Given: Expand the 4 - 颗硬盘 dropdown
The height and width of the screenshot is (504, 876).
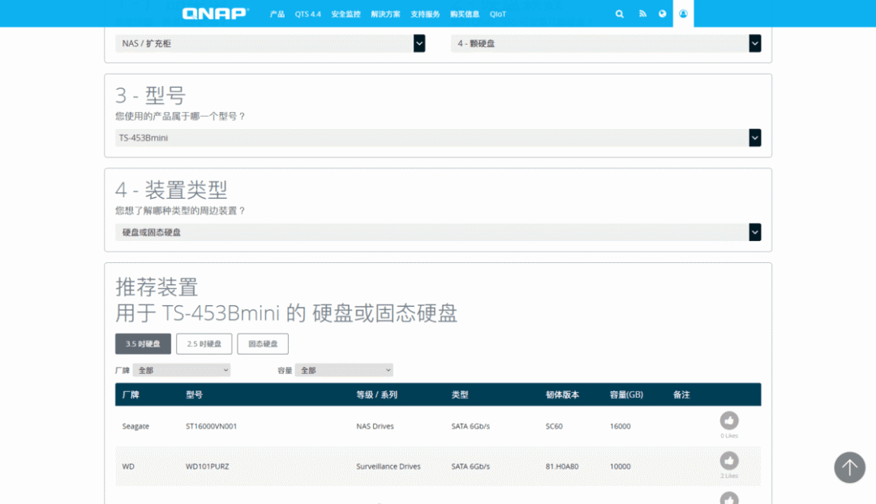Looking at the screenshot, I should click(x=606, y=44).
